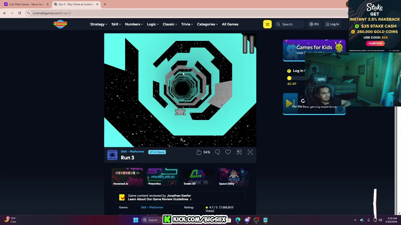Click the site information icon in address bar

click(29, 13)
